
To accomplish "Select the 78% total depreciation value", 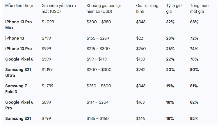I will point(194,59).
